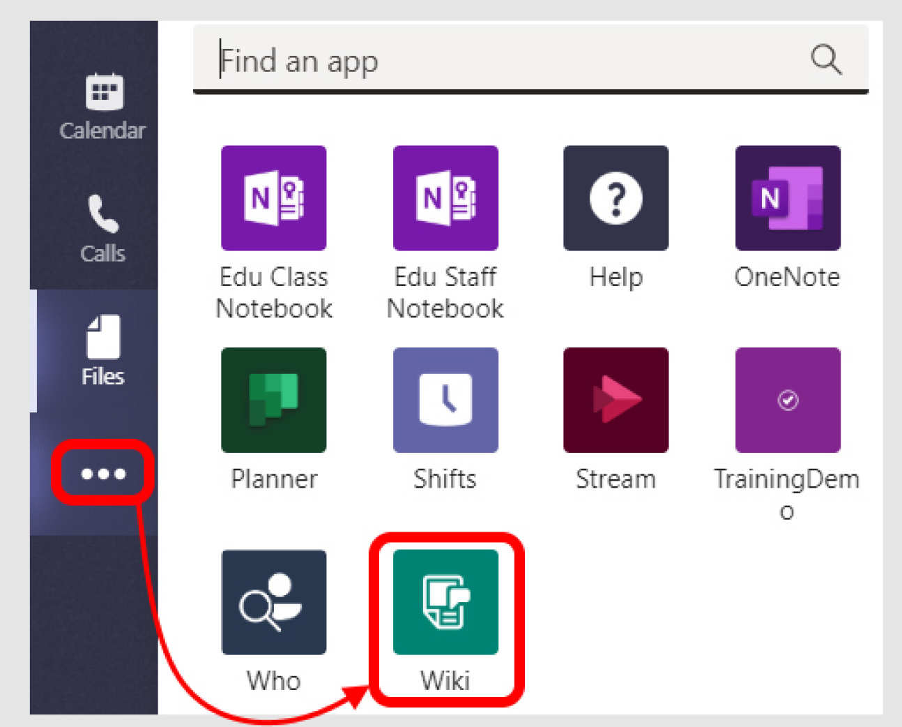Image resolution: width=902 pixels, height=727 pixels.
Task: Open the Wiki app icon
Action: click(x=445, y=602)
